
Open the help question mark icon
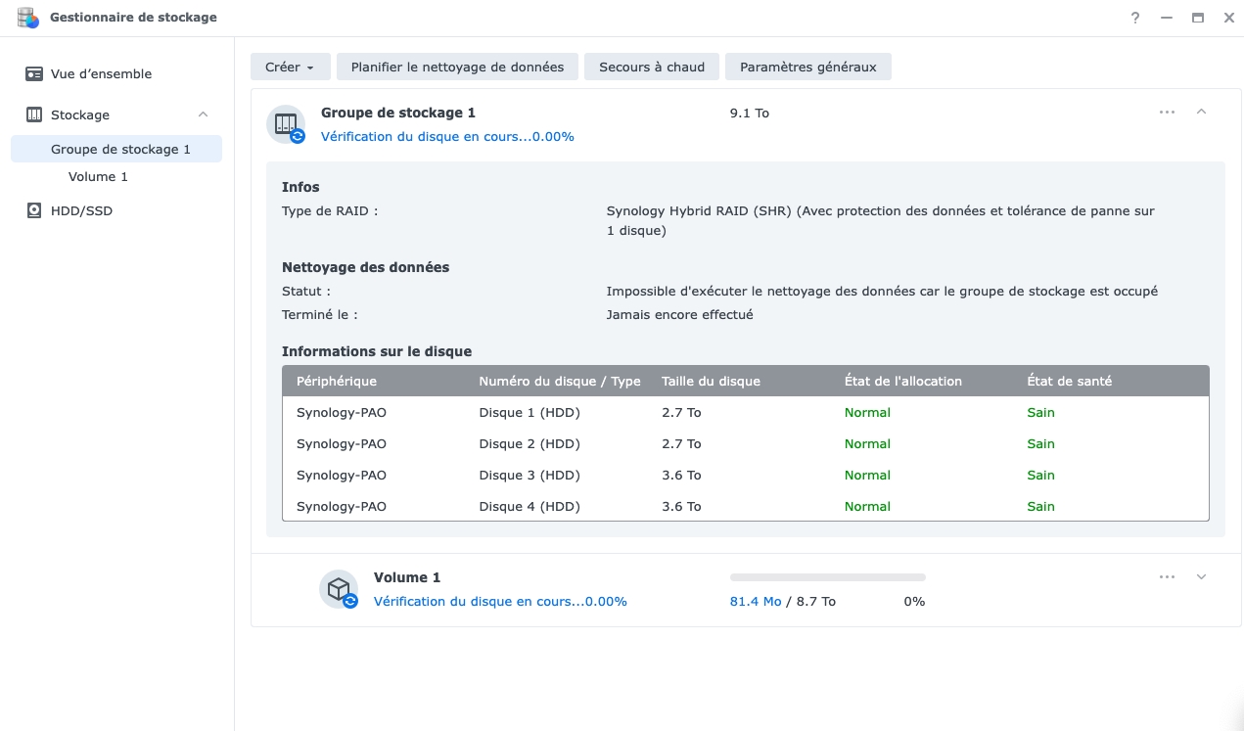pos(1134,18)
